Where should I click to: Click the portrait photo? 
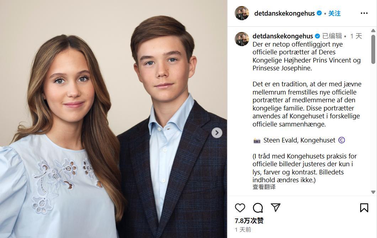(x=113, y=119)
